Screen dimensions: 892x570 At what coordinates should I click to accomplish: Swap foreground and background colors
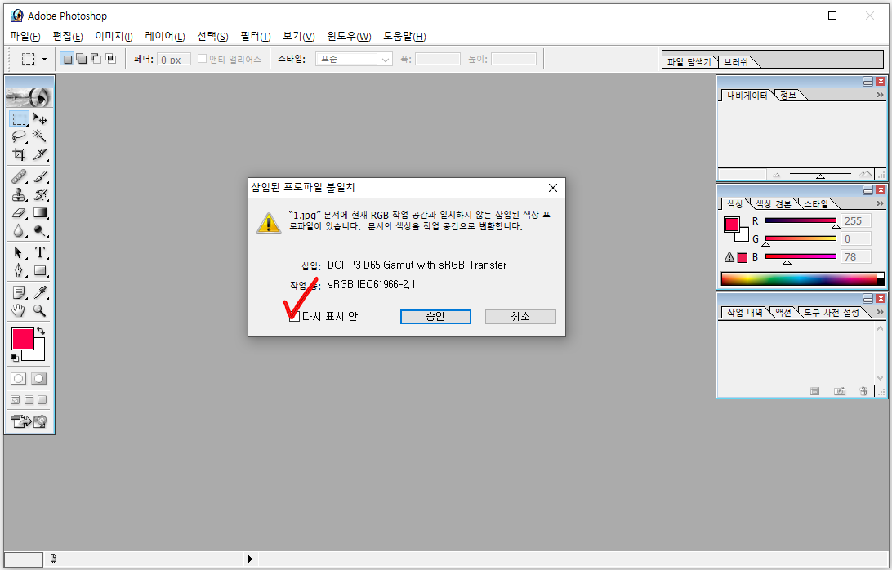(41, 331)
